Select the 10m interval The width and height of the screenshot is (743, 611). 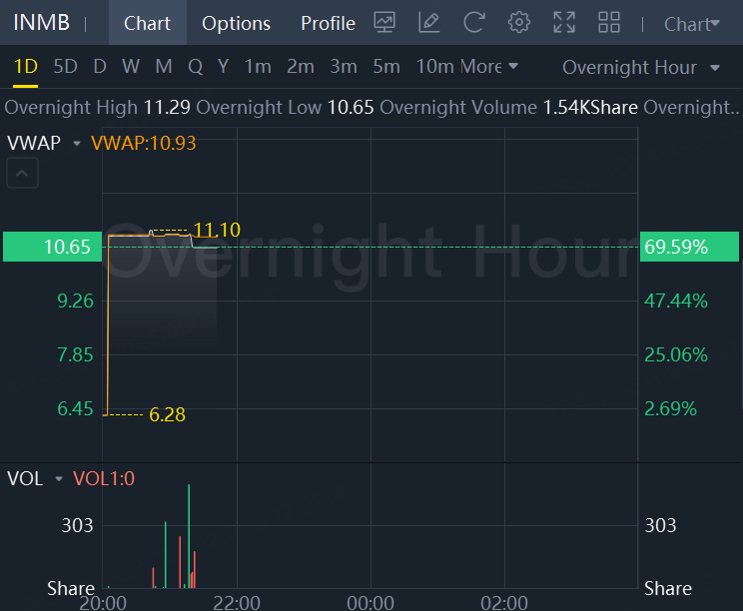pyautogui.click(x=434, y=67)
